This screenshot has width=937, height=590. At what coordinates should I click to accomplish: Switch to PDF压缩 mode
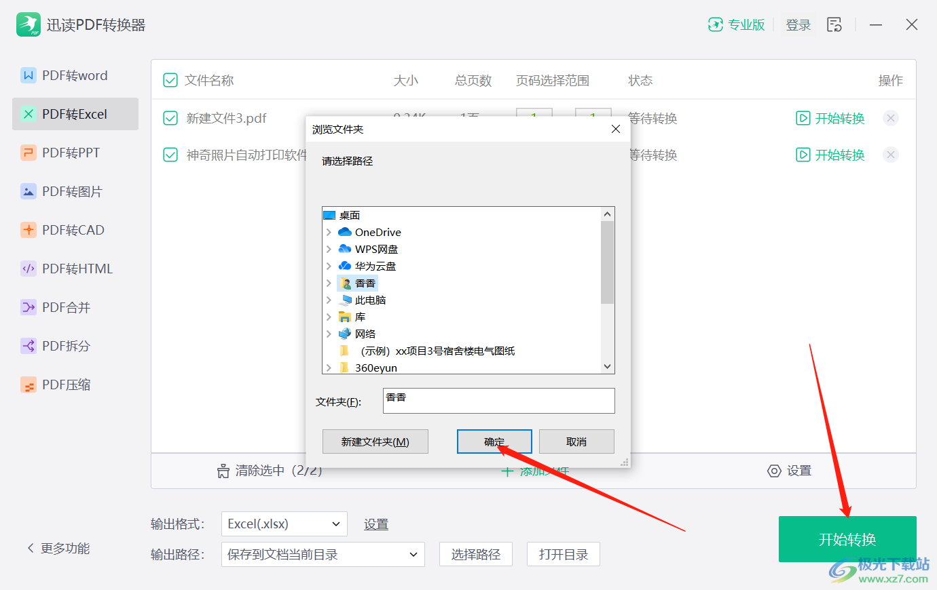[75, 385]
